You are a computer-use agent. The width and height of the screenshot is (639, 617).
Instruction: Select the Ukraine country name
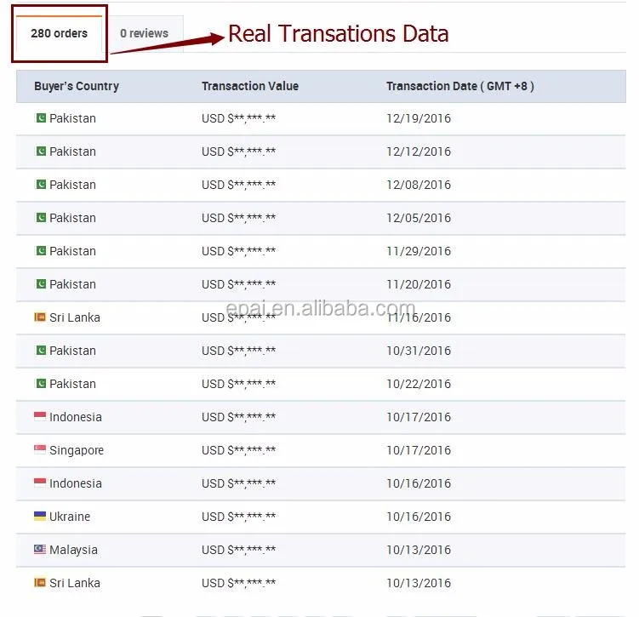70,517
